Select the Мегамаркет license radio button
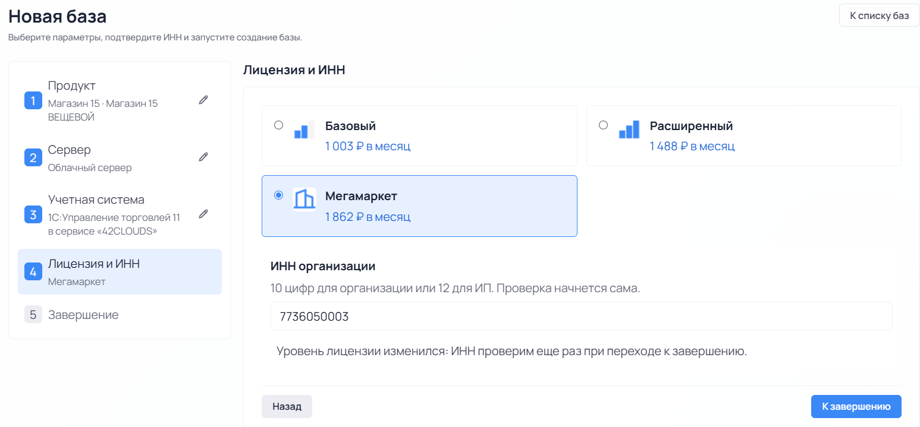The width and height of the screenshot is (920, 427). (278, 195)
